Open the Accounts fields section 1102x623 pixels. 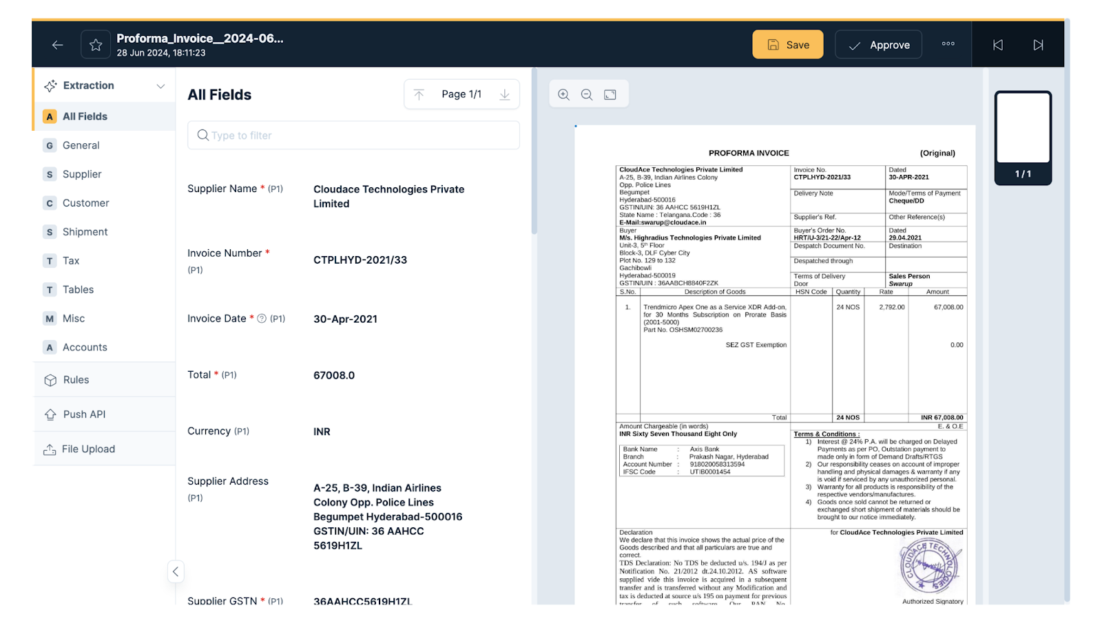point(105,348)
